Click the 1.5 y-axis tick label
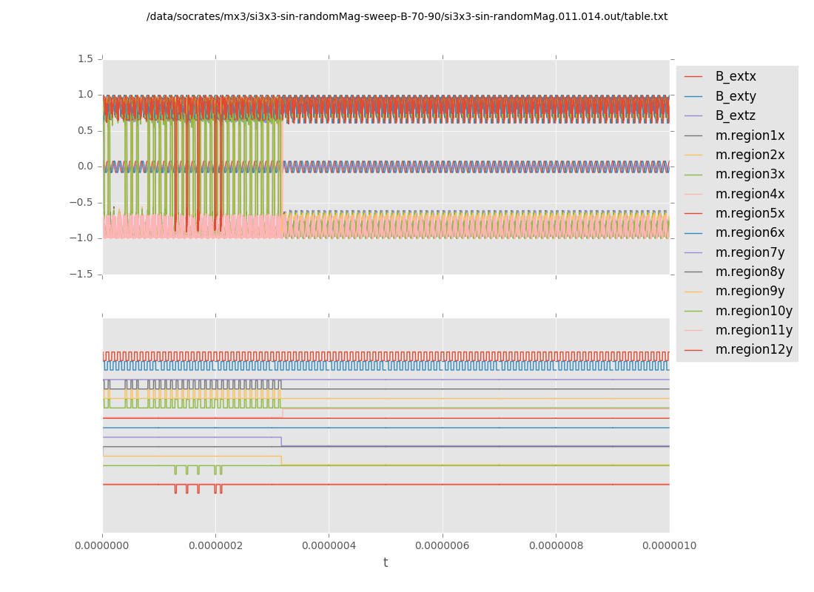This screenshot has height=592, width=814. pyautogui.click(x=85, y=58)
